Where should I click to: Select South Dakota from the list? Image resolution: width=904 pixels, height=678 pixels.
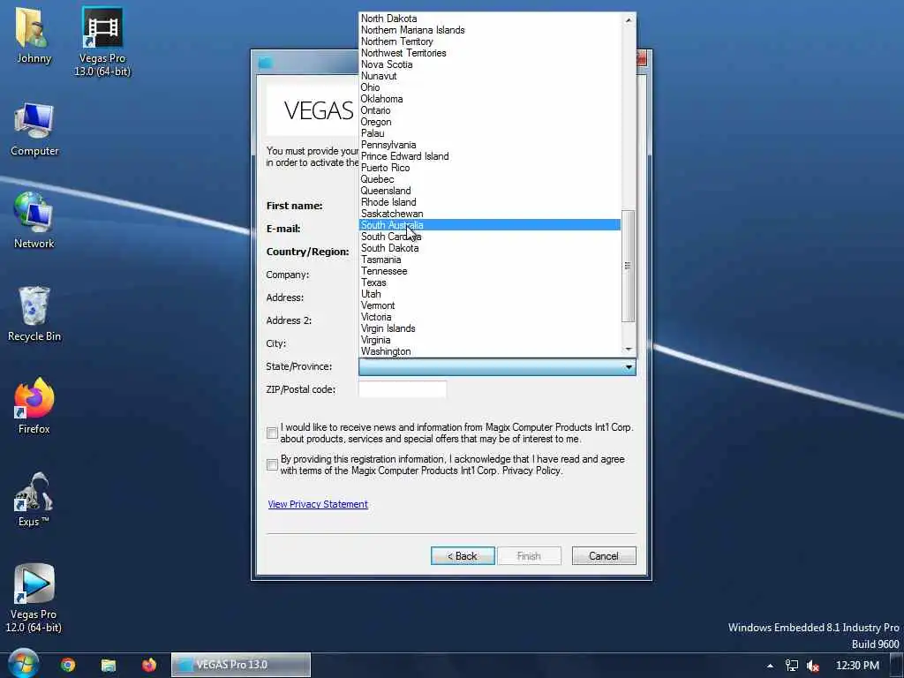(x=489, y=248)
